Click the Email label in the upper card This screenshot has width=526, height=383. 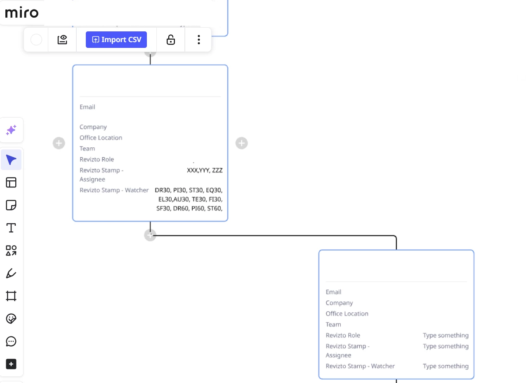(x=87, y=107)
